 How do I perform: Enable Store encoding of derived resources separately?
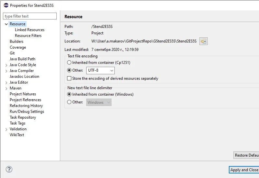point(69,78)
